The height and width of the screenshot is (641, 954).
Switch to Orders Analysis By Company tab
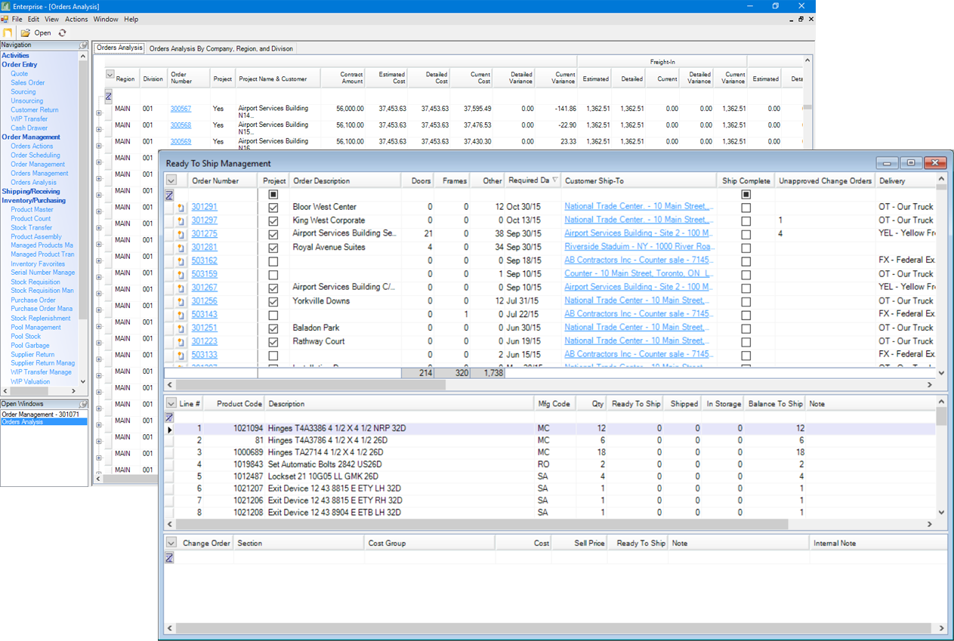[220, 48]
